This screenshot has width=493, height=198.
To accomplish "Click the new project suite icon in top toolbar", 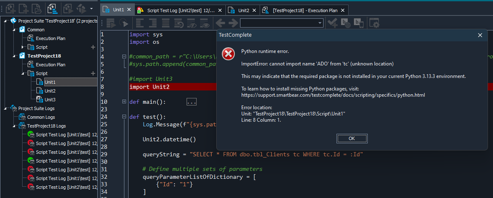I will pyautogui.click(x=9, y=8).
